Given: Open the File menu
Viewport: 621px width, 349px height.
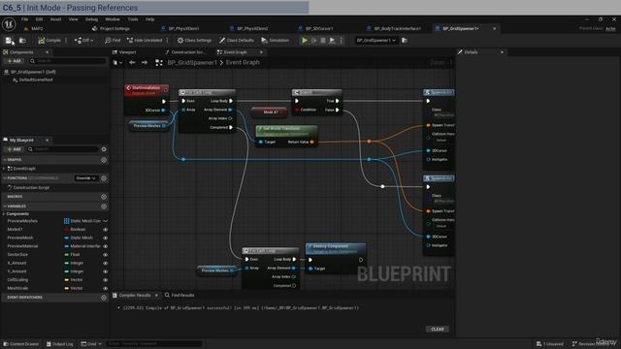Looking at the screenshot, I should click(24, 19).
